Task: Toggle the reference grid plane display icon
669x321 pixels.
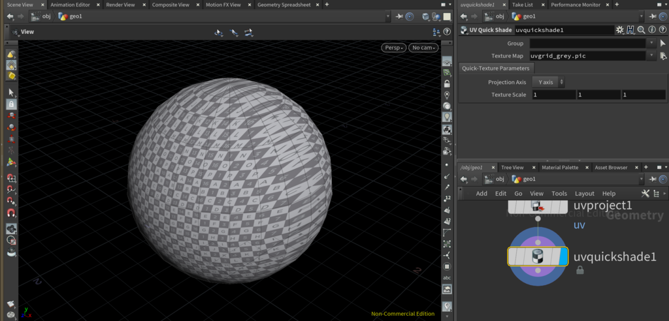Action: [447, 61]
